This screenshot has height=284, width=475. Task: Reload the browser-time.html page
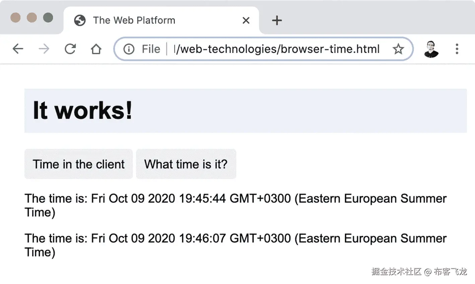coord(70,49)
